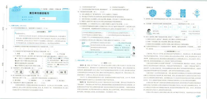Click the flower bullet before "这只鸳鸯羽毛丰满" sentence
207x99 pixels.
coord(16,65)
